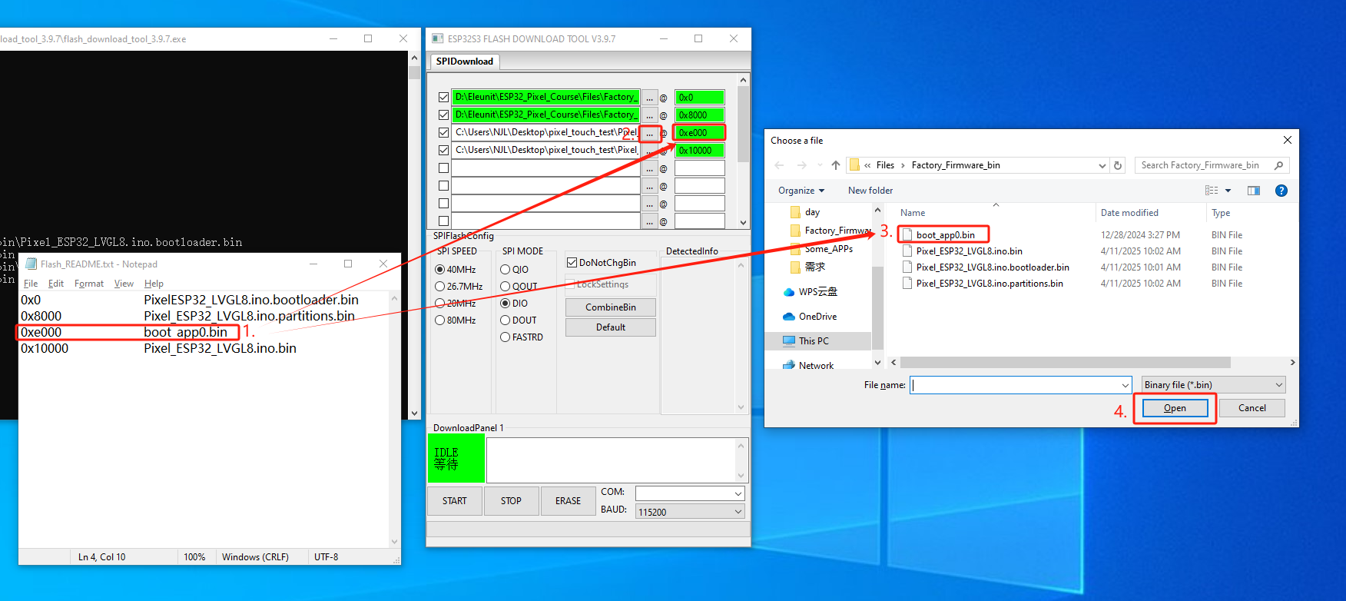Select 26.7MHz SPI speed
The image size is (1346, 601).
point(440,287)
